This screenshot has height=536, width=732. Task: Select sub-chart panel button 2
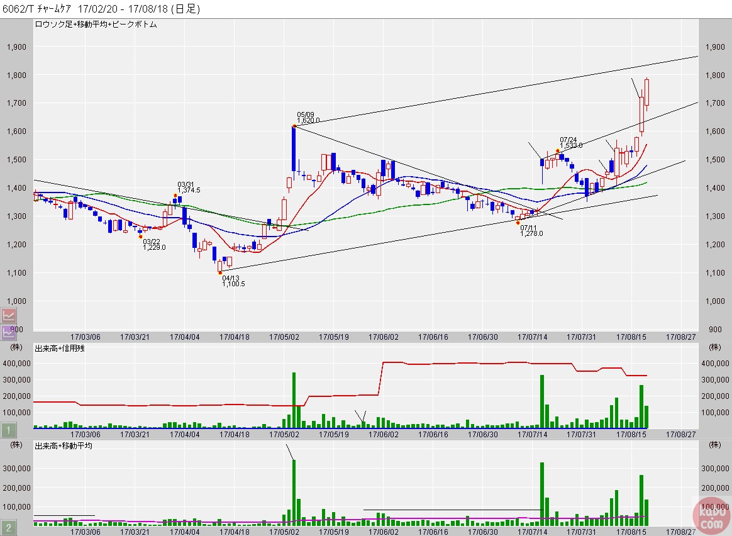(9, 528)
